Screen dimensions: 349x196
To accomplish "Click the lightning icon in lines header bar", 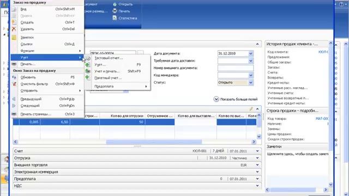I will 251,109.
